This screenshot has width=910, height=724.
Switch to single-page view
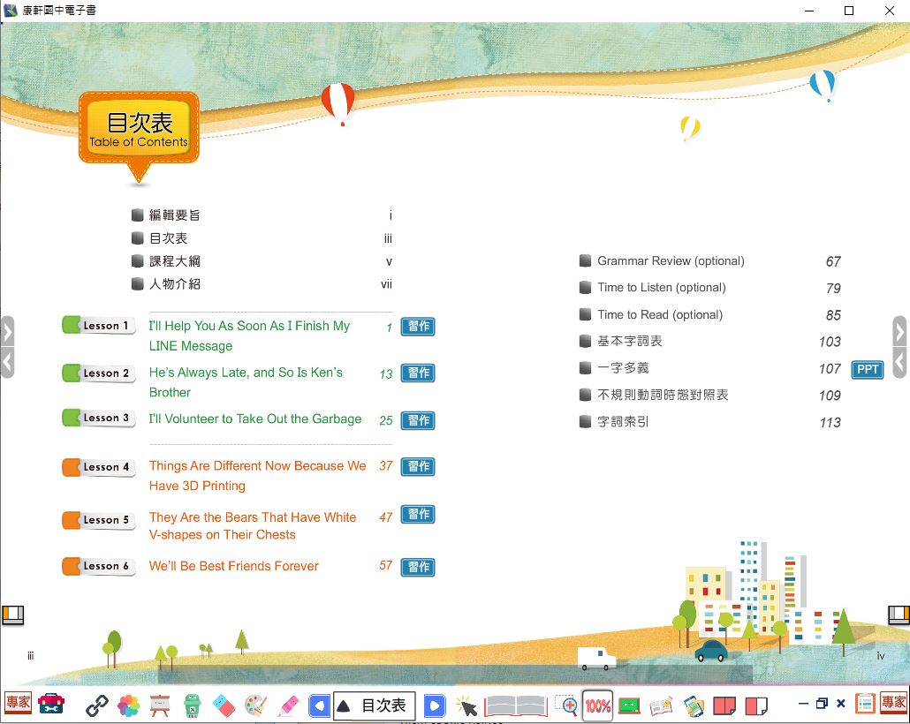755,705
